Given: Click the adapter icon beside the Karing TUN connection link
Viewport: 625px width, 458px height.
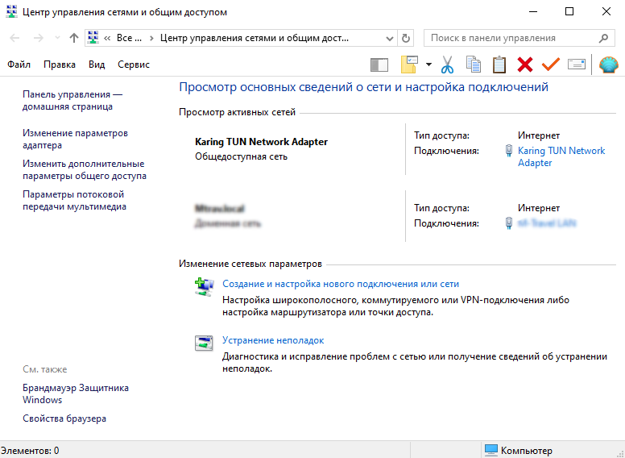Looking at the screenshot, I should [x=509, y=151].
